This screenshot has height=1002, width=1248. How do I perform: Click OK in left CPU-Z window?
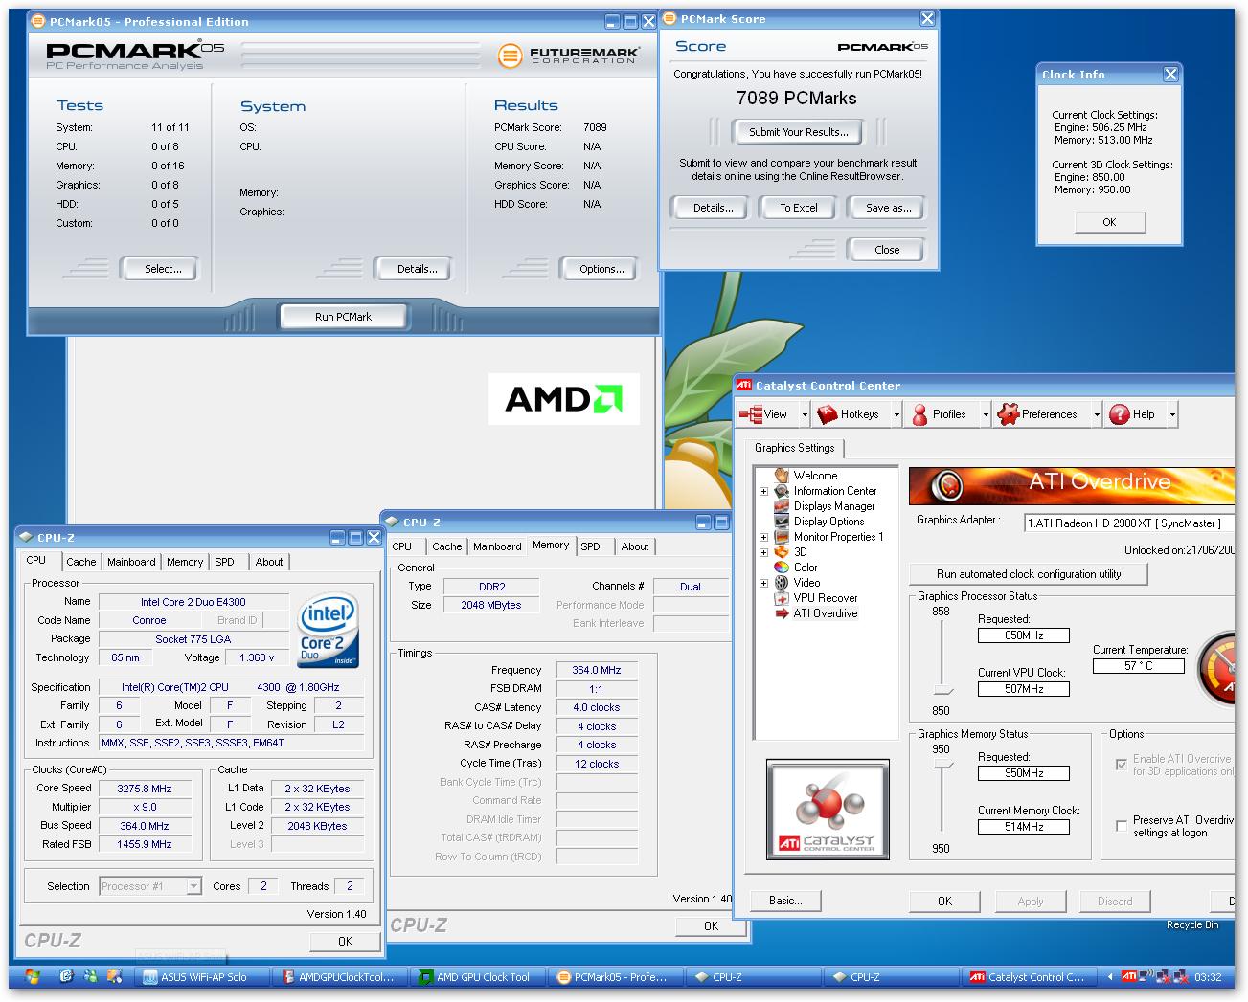[345, 941]
